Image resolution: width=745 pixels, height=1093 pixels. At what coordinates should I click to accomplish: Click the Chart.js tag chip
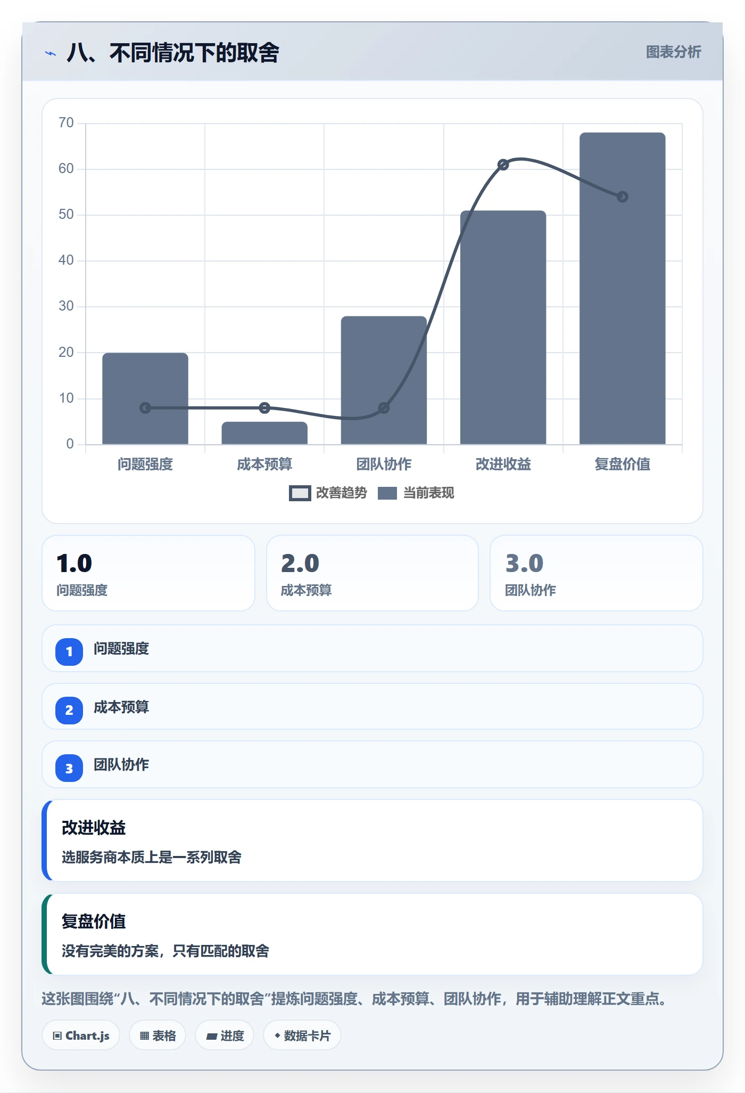tap(81, 1035)
